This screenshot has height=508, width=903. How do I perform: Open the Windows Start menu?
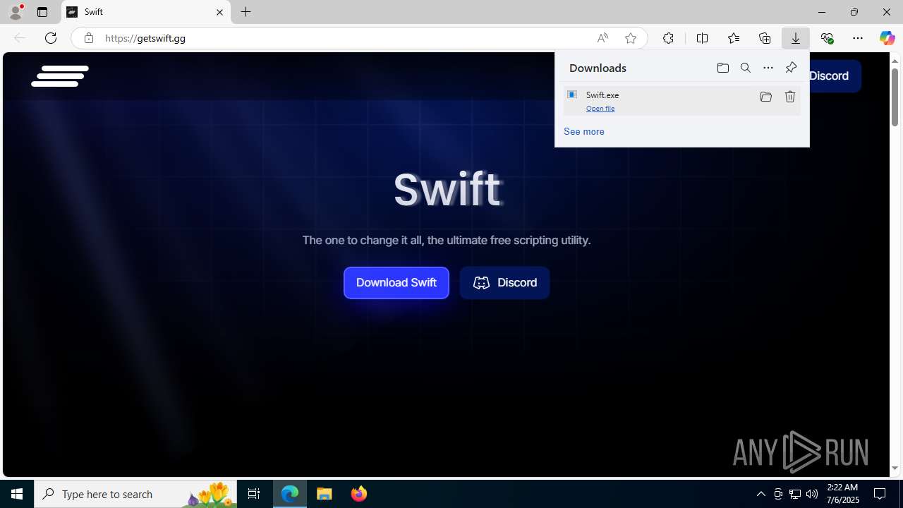[x=17, y=494]
